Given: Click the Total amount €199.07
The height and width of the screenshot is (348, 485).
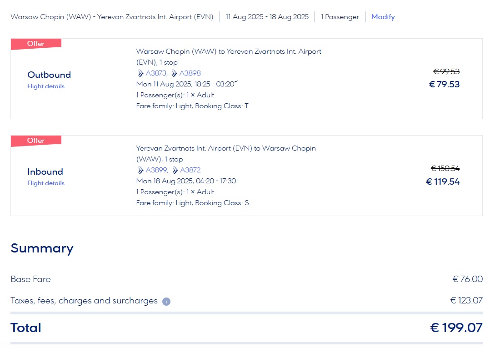Looking at the screenshot, I should pyautogui.click(x=456, y=328).
